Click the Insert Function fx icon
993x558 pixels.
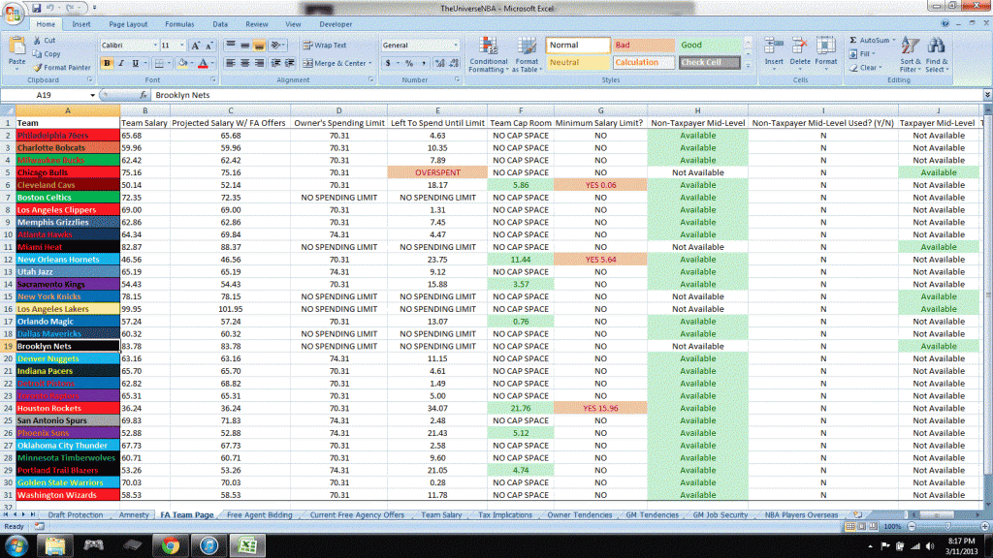pos(144,95)
